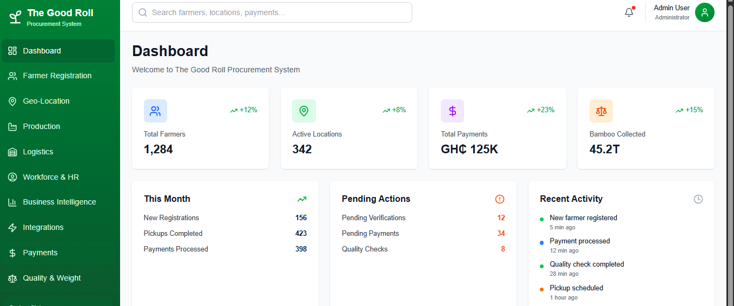Open the "New farmer registered" activity entry
The height and width of the screenshot is (306, 734).
click(x=583, y=218)
